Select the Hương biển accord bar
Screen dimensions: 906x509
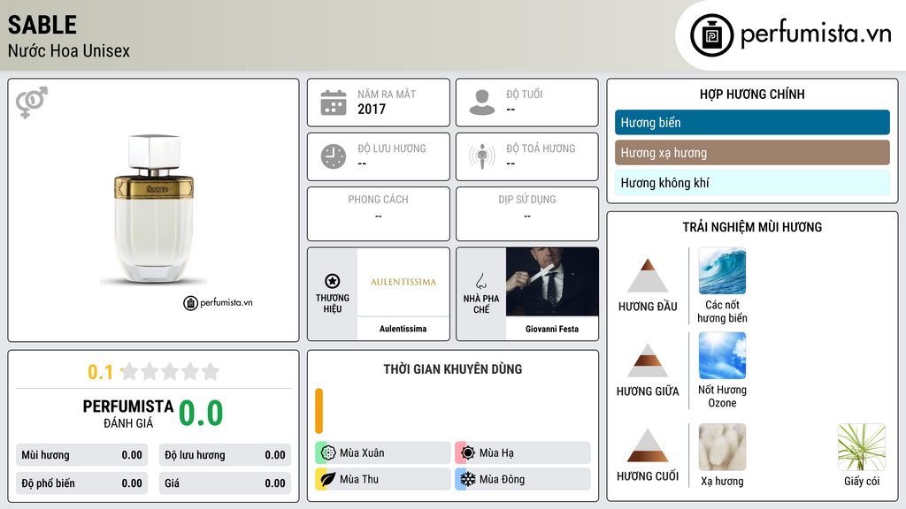tap(752, 122)
